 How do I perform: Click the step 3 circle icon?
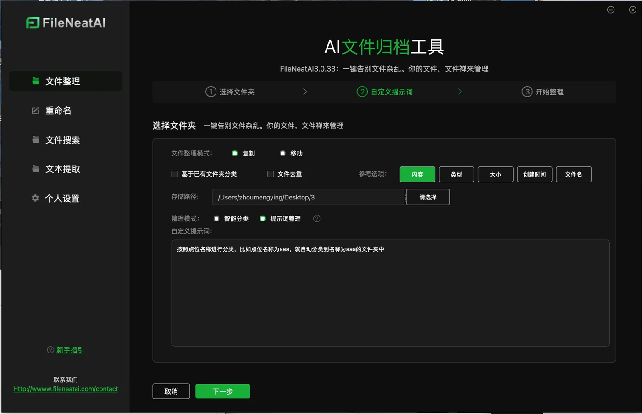click(x=527, y=92)
